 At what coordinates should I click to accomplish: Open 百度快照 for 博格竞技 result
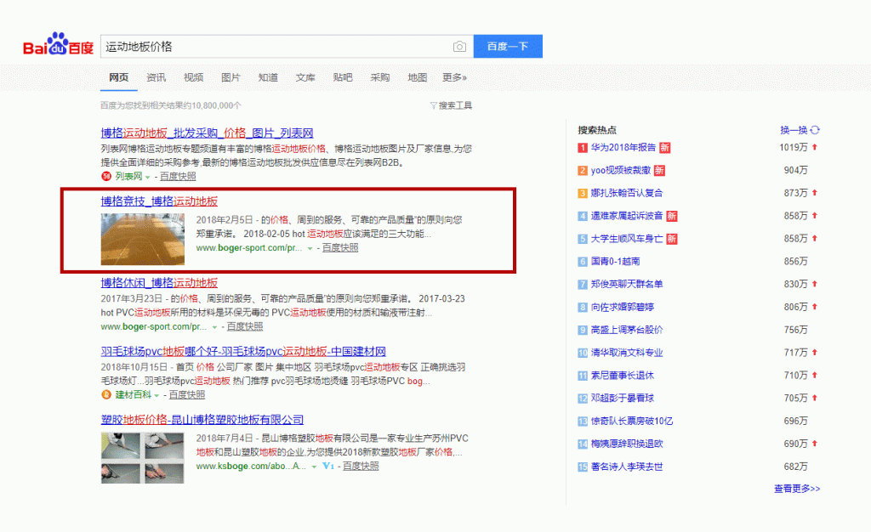point(340,248)
